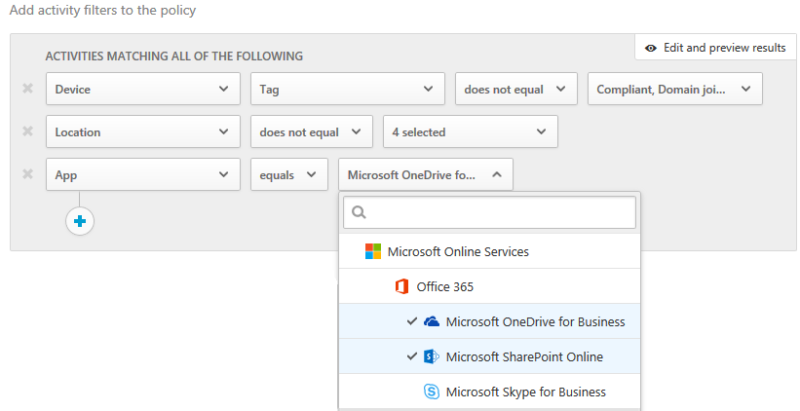Uncheck Microsoft SharePoint Online checkmark
This screenshot has width=800, height=411.
click(412, 356)
